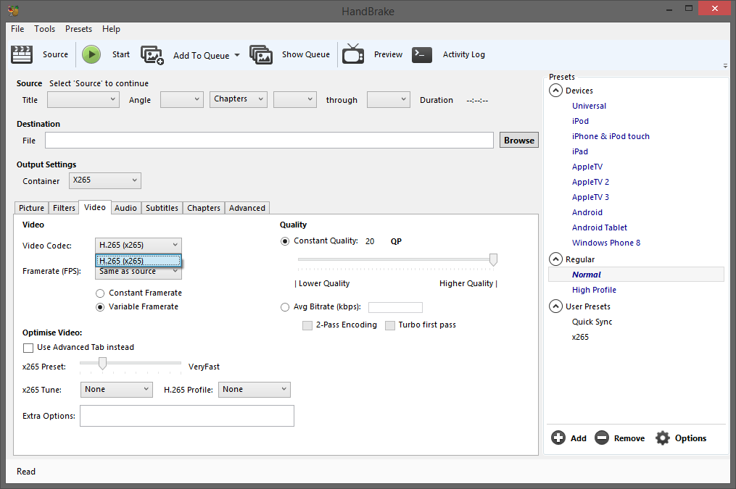Collapse the User Presets group
Screen dimensions: 736x489
point(555,306)
